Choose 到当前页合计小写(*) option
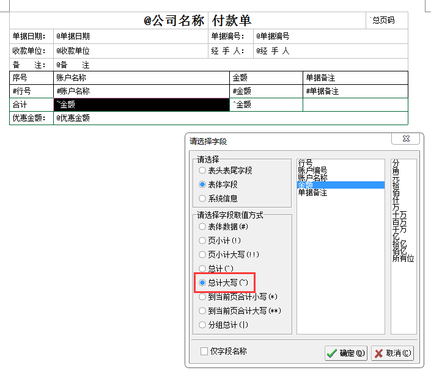This screenshot has height=373, width=431. click(x=238, y=297)
